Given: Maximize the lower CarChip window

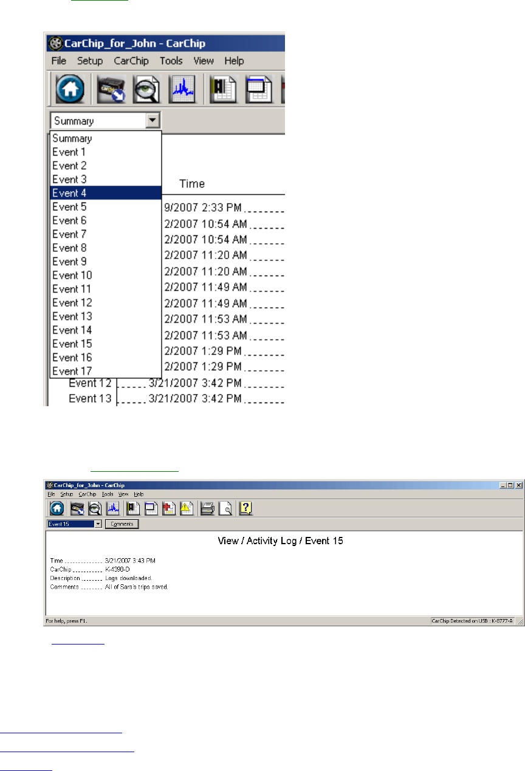Looking at the screenshot, I should [x=511, y=485].
